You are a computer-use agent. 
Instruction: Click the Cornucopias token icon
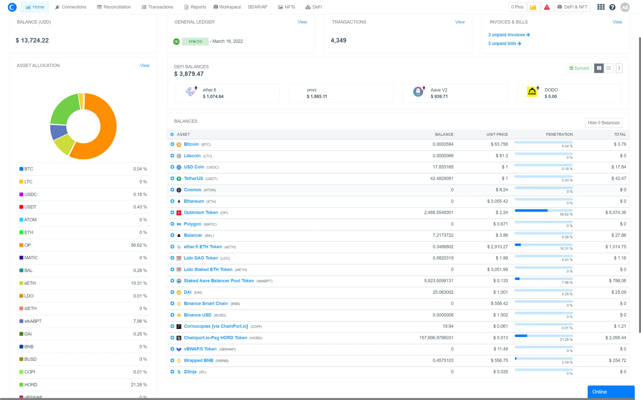179,326
